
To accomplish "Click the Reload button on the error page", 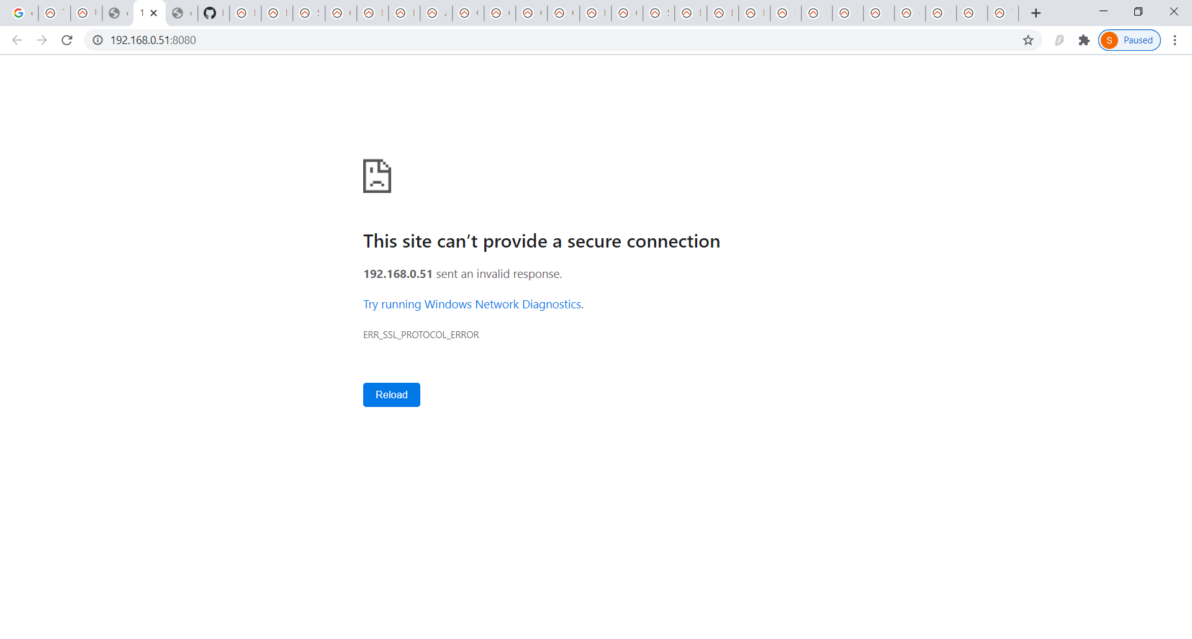I will [391, 395].
